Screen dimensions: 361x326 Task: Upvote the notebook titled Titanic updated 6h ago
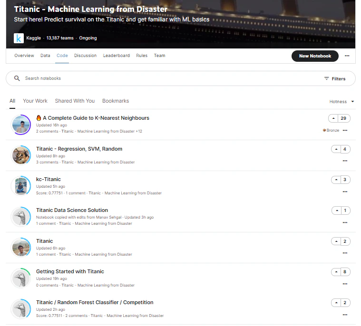point(336,241)
